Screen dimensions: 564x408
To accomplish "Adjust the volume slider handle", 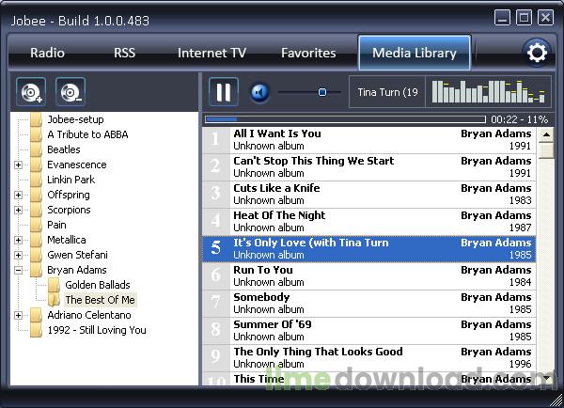I will pyautogui.click(x=322, y=92).
